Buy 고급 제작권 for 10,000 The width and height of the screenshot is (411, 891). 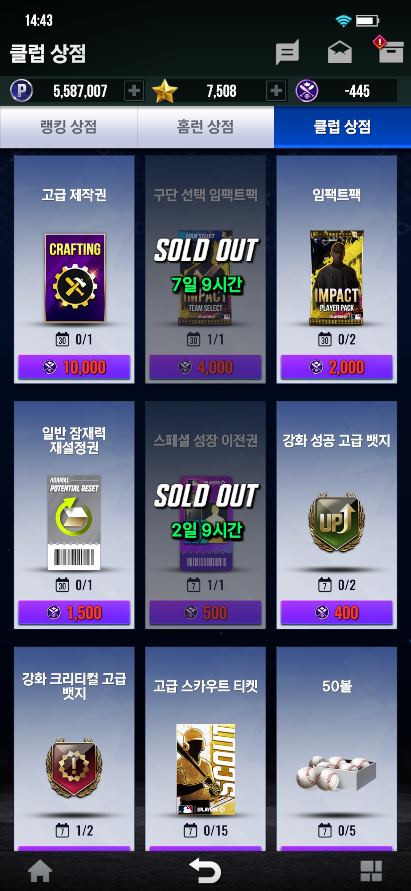[74, 367]
